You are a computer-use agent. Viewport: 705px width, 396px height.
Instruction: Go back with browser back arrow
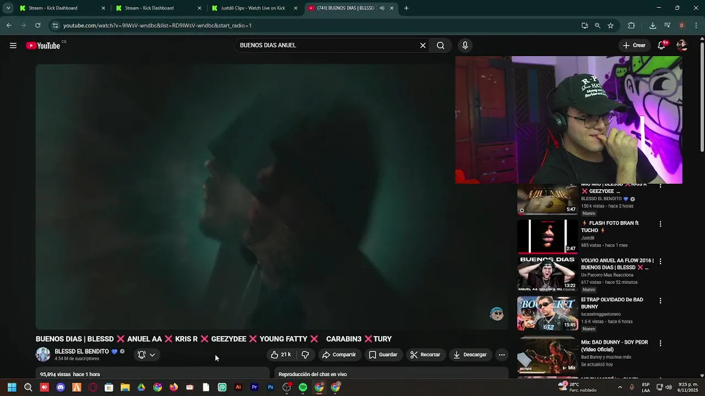tap(9, 25)
